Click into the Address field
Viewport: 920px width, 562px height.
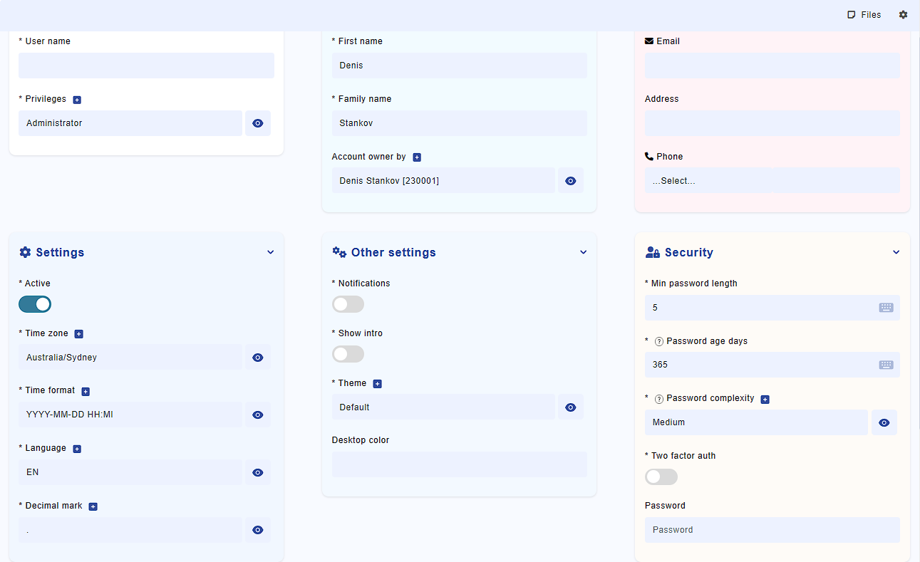[x=772, y=123]
